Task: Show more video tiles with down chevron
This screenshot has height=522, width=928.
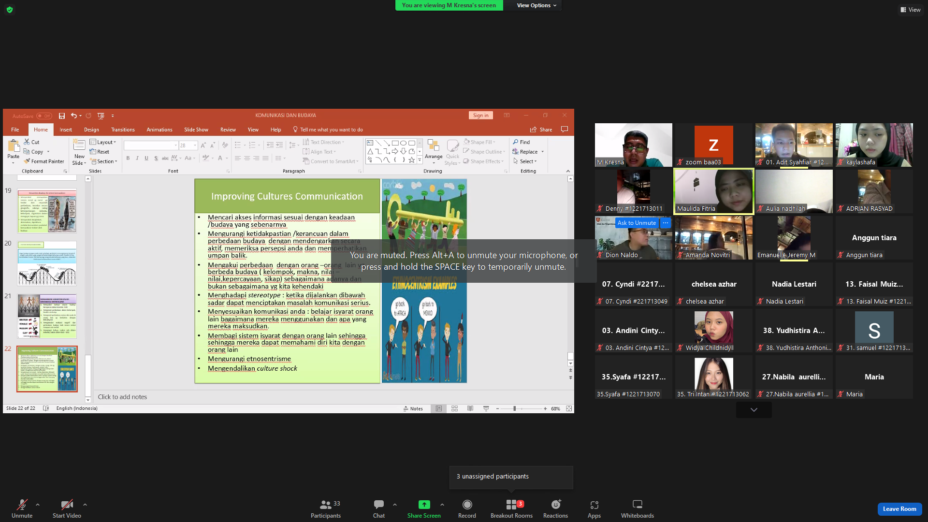Action: [x=754, y=410]
